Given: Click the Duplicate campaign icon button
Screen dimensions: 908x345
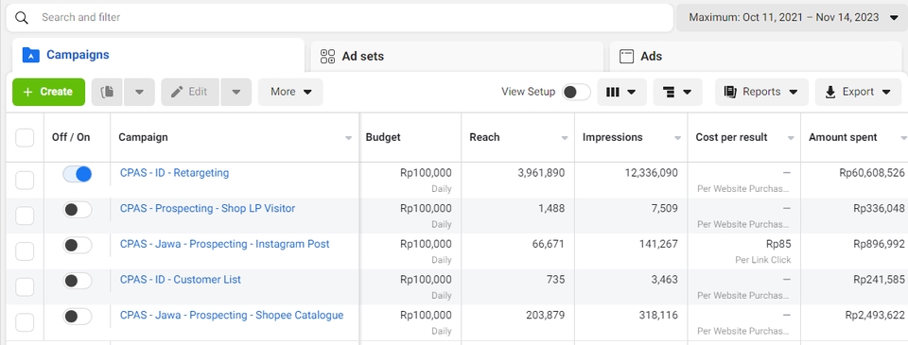Looking at the screenshot, I should click(107, 92).
